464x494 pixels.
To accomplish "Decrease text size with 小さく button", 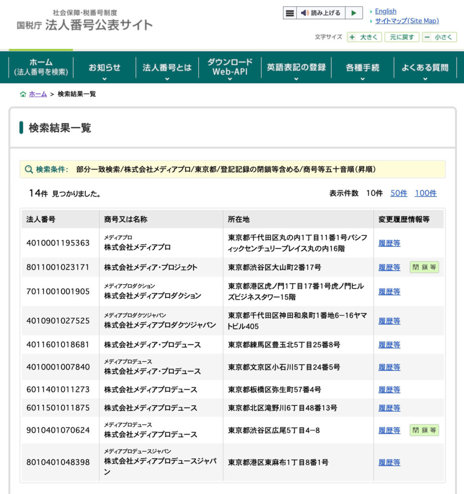I will (439, 37).
